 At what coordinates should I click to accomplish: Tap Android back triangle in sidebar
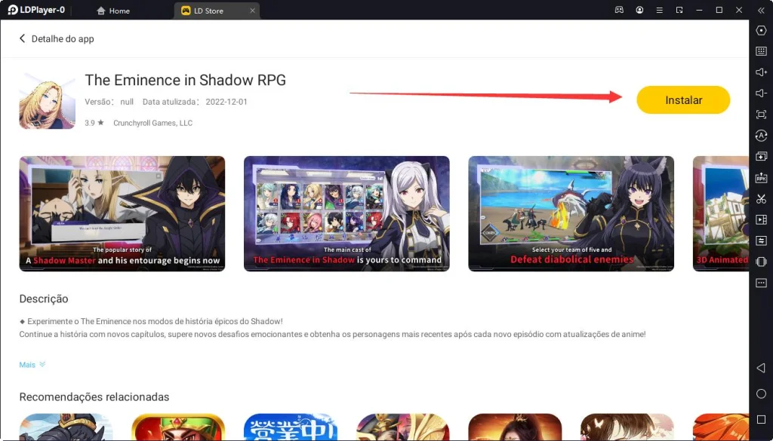[761, 368]
